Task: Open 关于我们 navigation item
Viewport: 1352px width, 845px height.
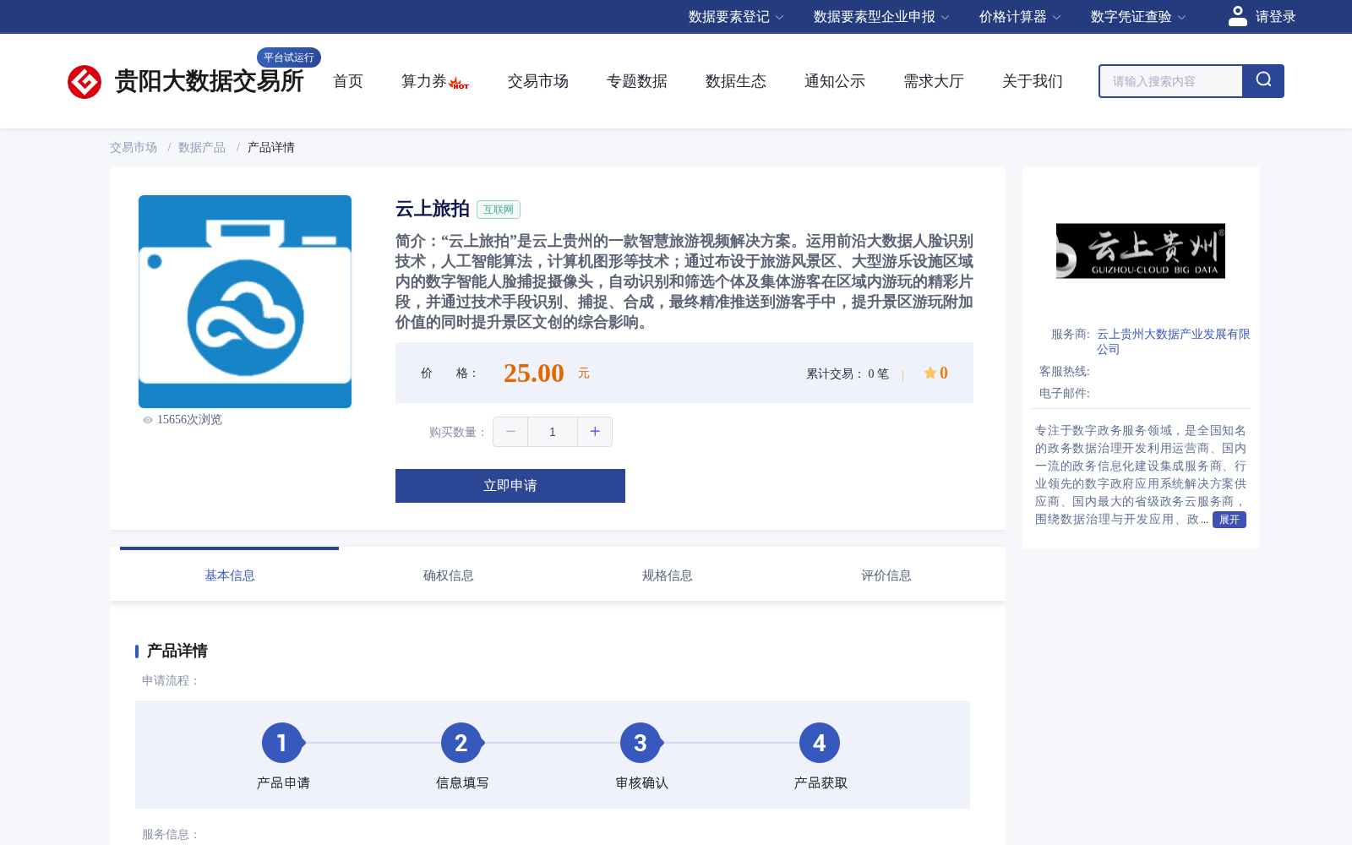Action: [1033, 81]
